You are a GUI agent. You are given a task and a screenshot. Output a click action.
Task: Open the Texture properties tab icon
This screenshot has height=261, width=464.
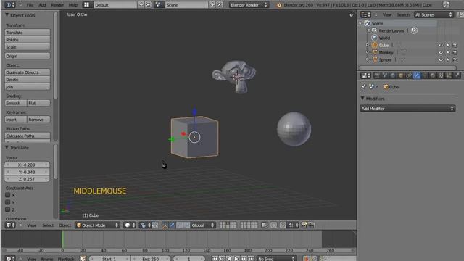441,75
